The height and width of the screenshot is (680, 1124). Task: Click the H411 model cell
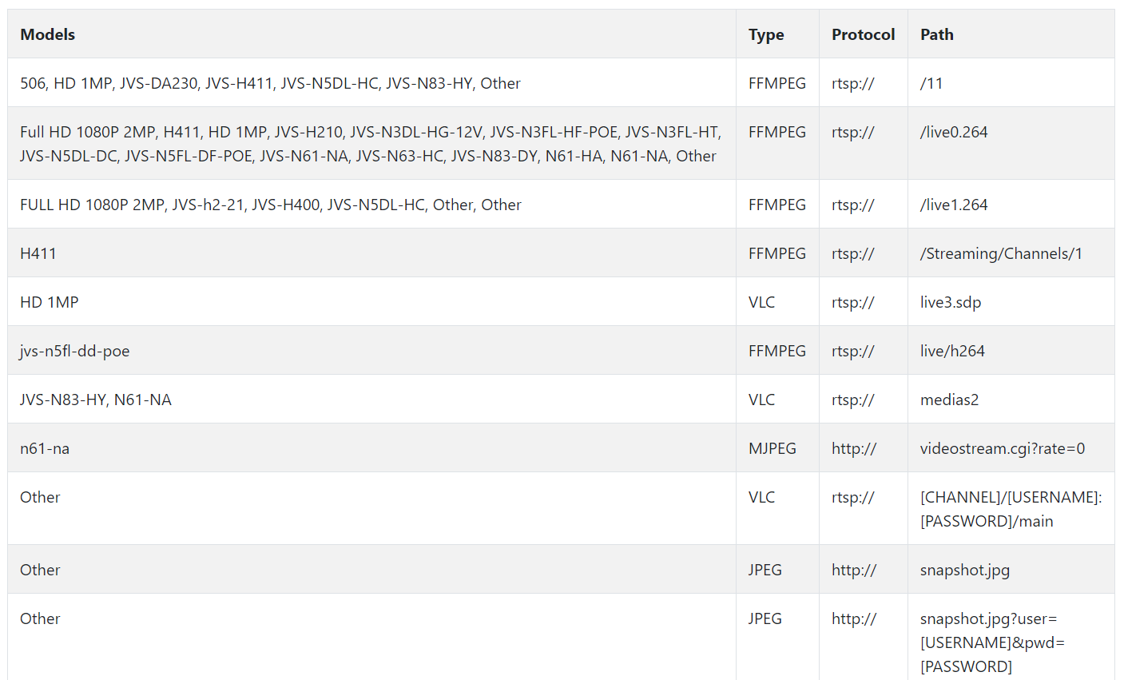coord(38,253)
